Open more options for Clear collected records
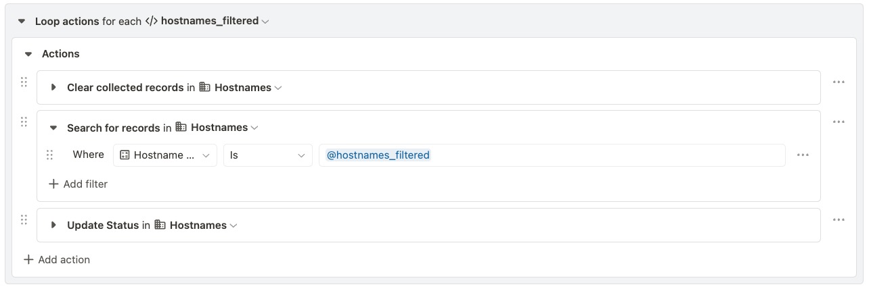The height and width of the screenshot is (293, 869). [x=839, y=82]
